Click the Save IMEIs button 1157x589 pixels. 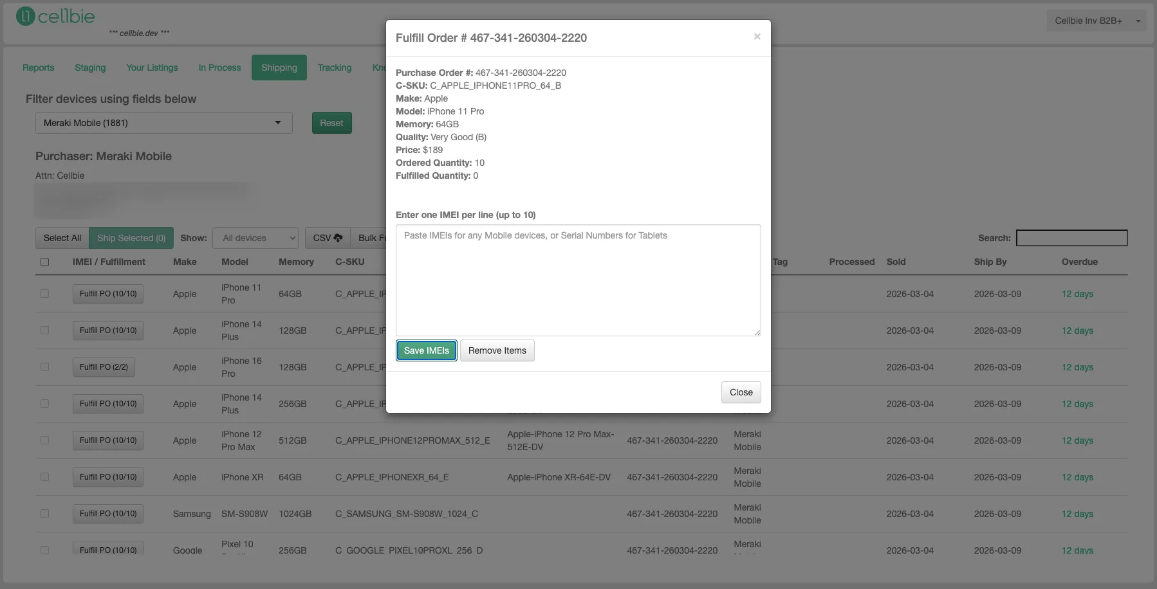427,350
